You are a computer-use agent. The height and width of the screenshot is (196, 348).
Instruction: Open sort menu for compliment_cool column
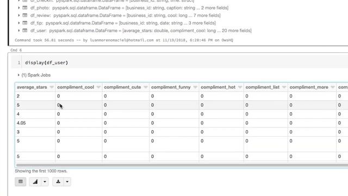click(x=98, y=87)
